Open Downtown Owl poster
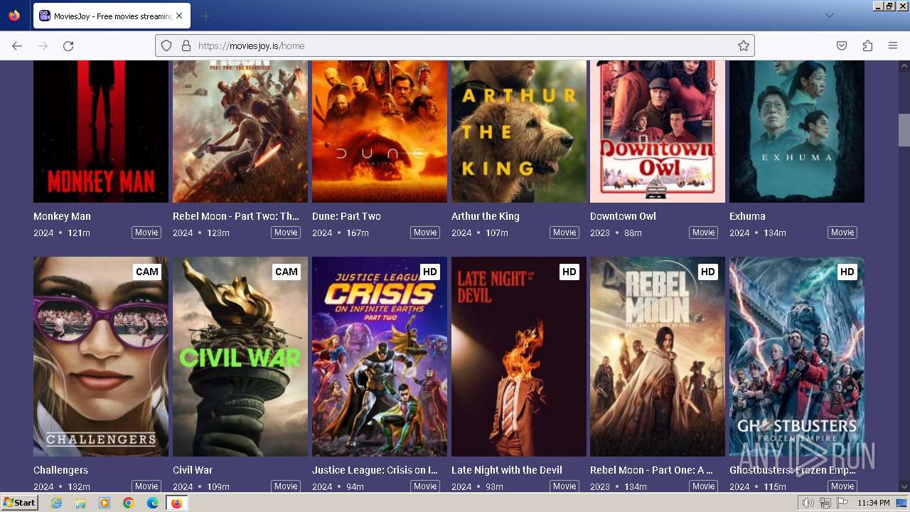Image resolution: width=910 pixels, height=512 pixels. [658, 132]
